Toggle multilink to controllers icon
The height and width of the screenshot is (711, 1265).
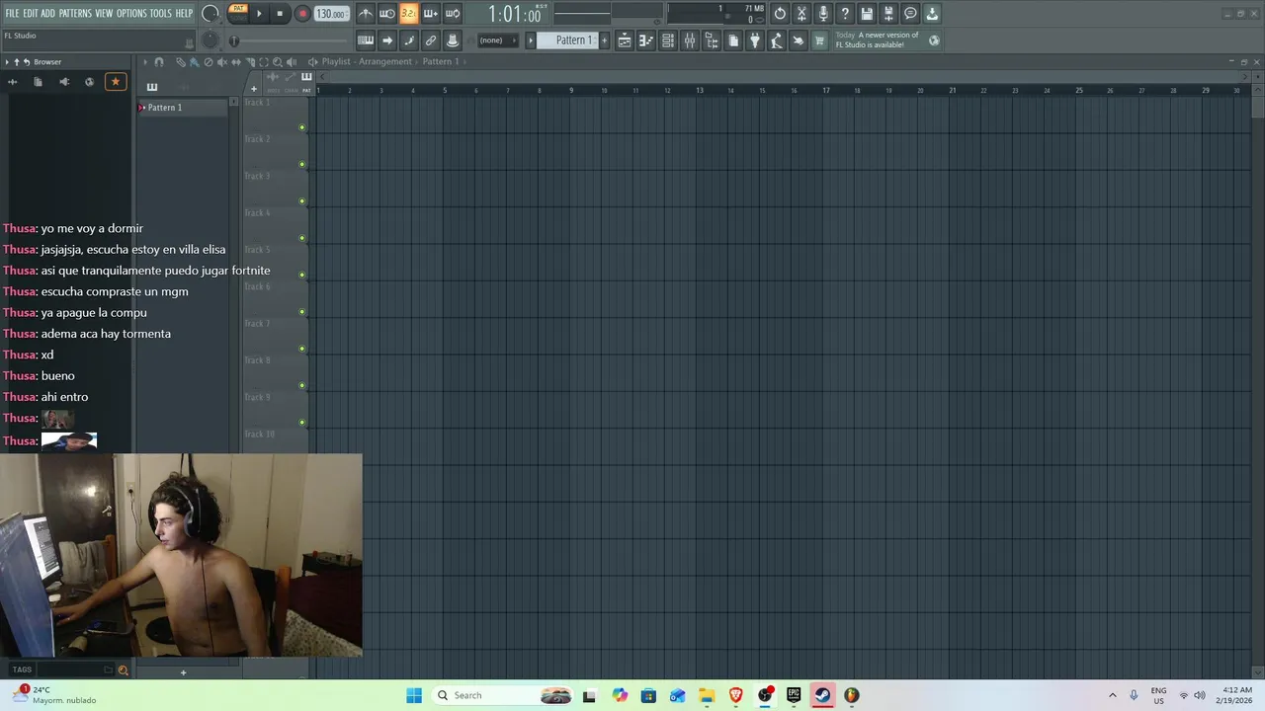coord(453,40)
